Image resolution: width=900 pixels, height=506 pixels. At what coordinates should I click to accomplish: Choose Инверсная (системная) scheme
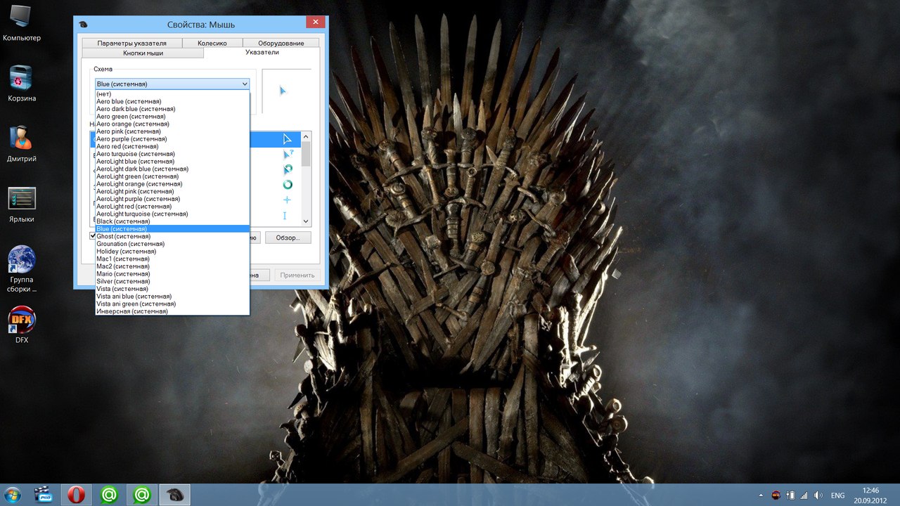[x=172, y=311]
